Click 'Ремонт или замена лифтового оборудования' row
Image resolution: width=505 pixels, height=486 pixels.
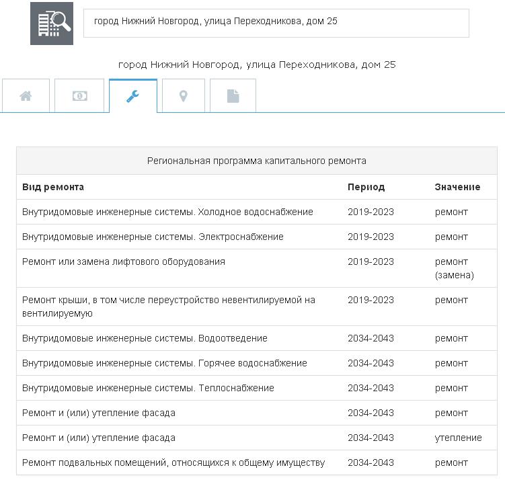click(124, 261)
